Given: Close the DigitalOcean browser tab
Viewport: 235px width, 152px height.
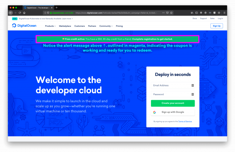Looking at the screenshot, I should (52, 8).
